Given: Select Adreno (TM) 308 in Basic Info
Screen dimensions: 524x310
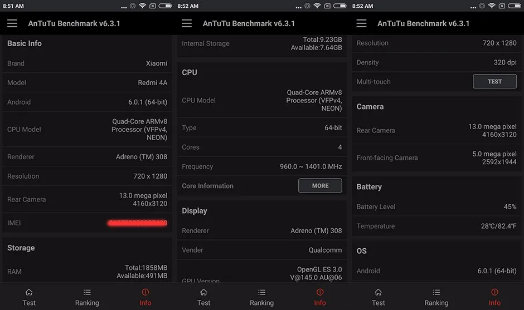Looking at the screenshot, I should [142, 156].
